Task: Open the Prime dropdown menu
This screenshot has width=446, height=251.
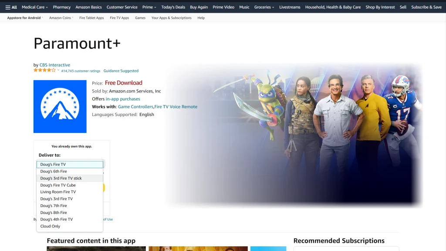Action: pos(149,7)
